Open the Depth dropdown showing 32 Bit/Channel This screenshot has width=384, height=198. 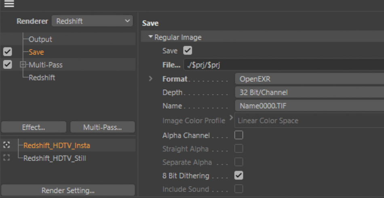click(310, 92)
